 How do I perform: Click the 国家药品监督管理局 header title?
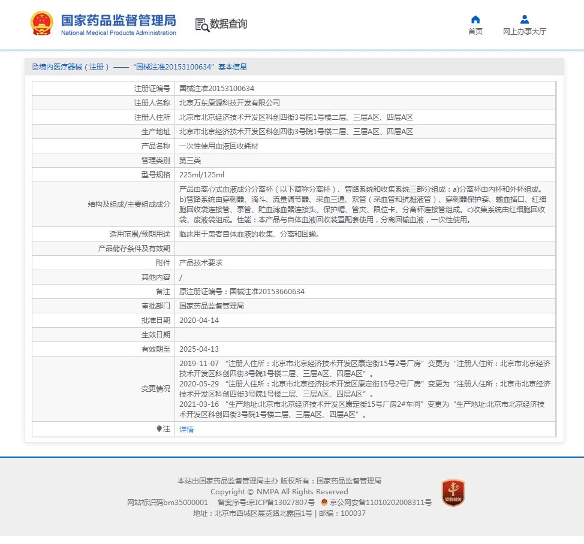[119, 20]
